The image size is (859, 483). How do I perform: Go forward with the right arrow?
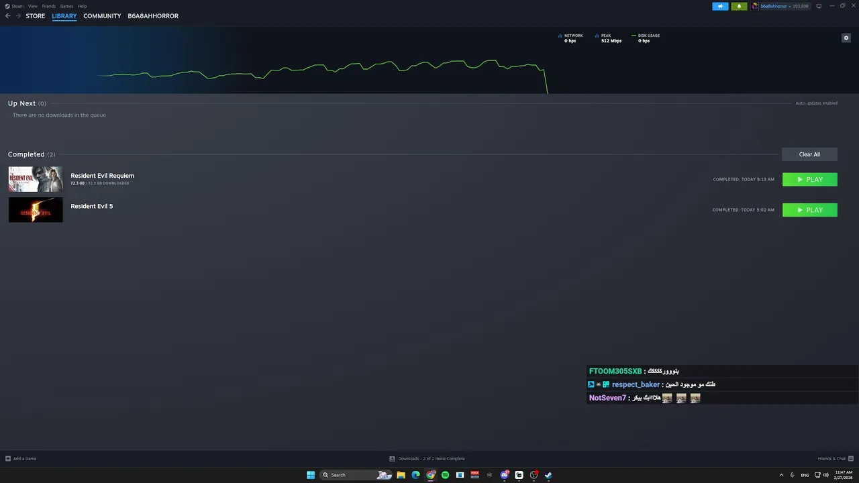(x=18, y=16)
